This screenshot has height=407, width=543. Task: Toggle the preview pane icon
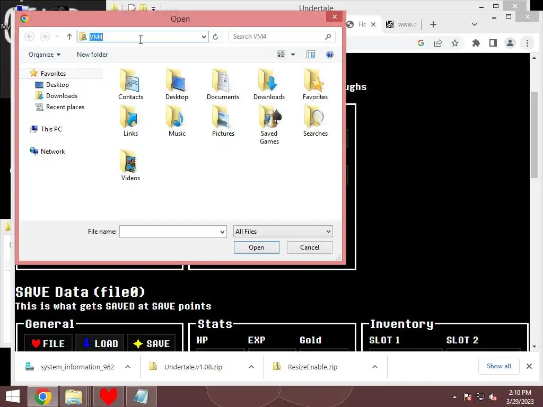311,55
